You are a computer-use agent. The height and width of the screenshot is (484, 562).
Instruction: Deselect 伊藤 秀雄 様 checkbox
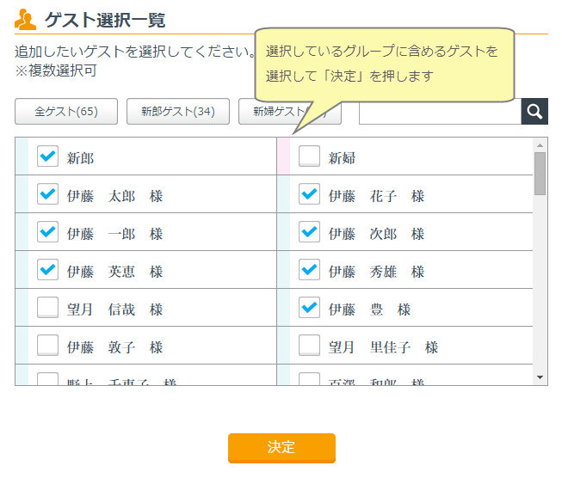click(309, 271)
